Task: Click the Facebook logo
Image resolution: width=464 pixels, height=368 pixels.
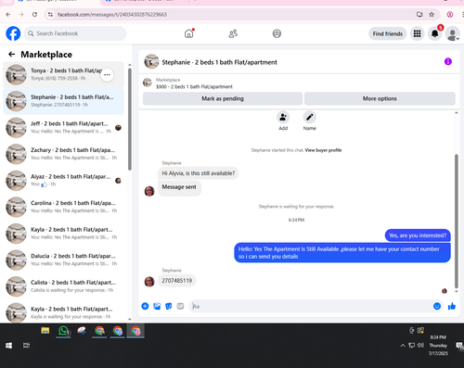Action: [x=13, y=33]
